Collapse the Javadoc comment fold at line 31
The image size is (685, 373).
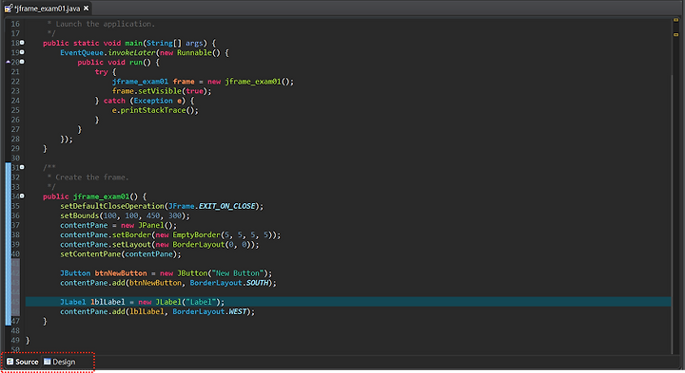click(x=22, y=167)
